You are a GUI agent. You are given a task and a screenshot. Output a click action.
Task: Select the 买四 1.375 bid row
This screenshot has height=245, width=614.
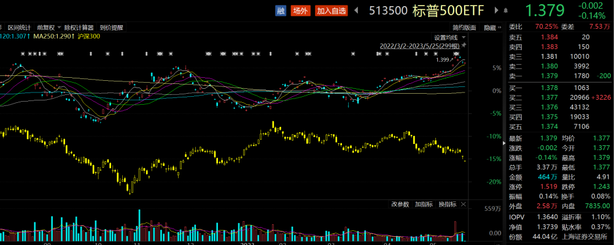(560, 117)
